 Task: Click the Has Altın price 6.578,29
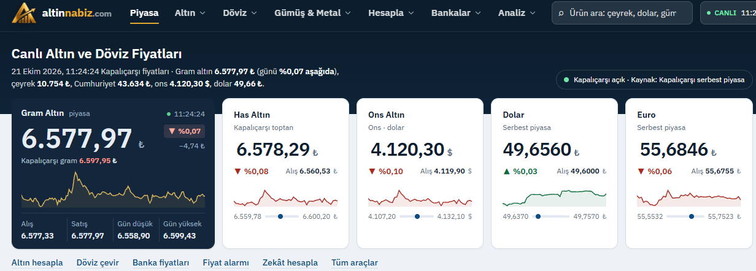click(272, 150)
